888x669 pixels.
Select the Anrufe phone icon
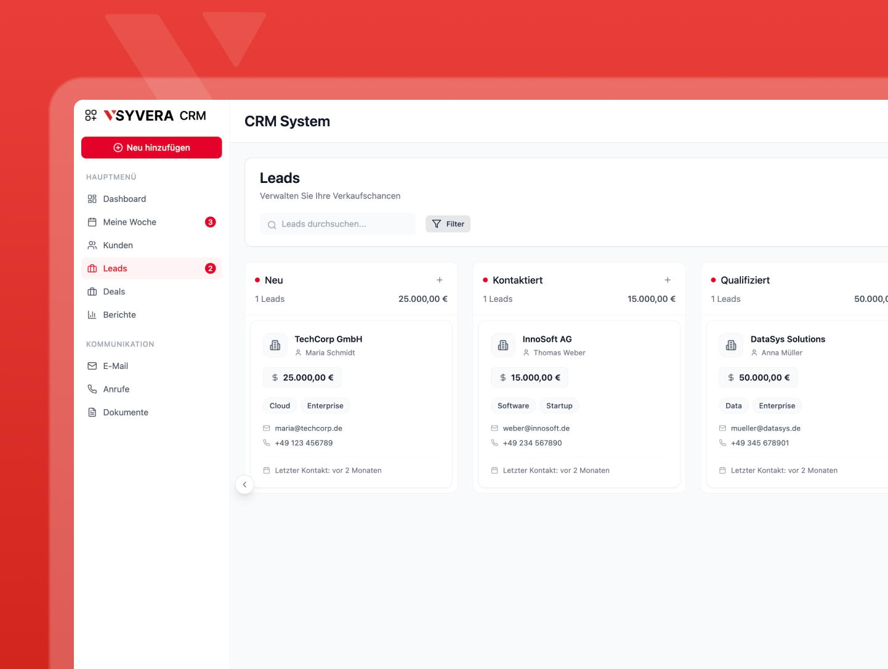91,389
